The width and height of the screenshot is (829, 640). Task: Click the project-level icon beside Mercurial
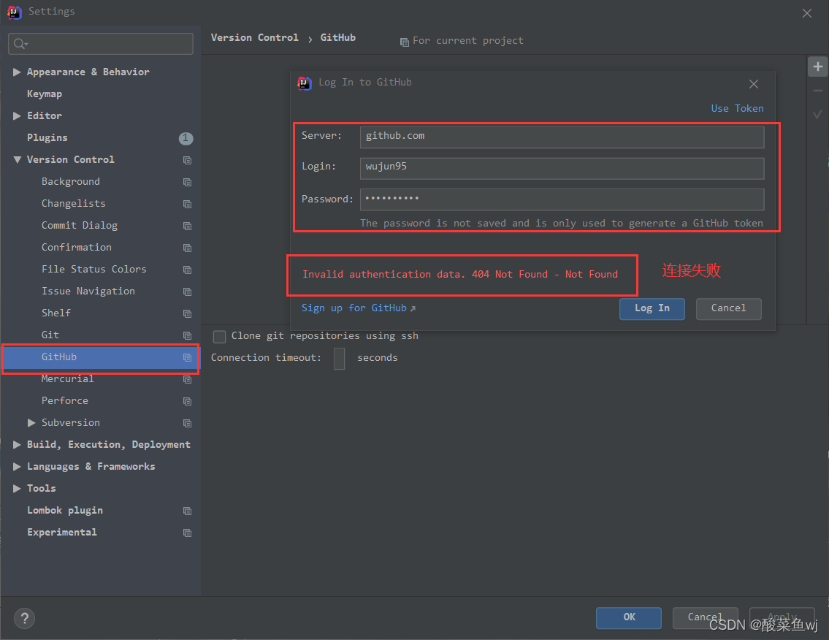tap(187, 379)
